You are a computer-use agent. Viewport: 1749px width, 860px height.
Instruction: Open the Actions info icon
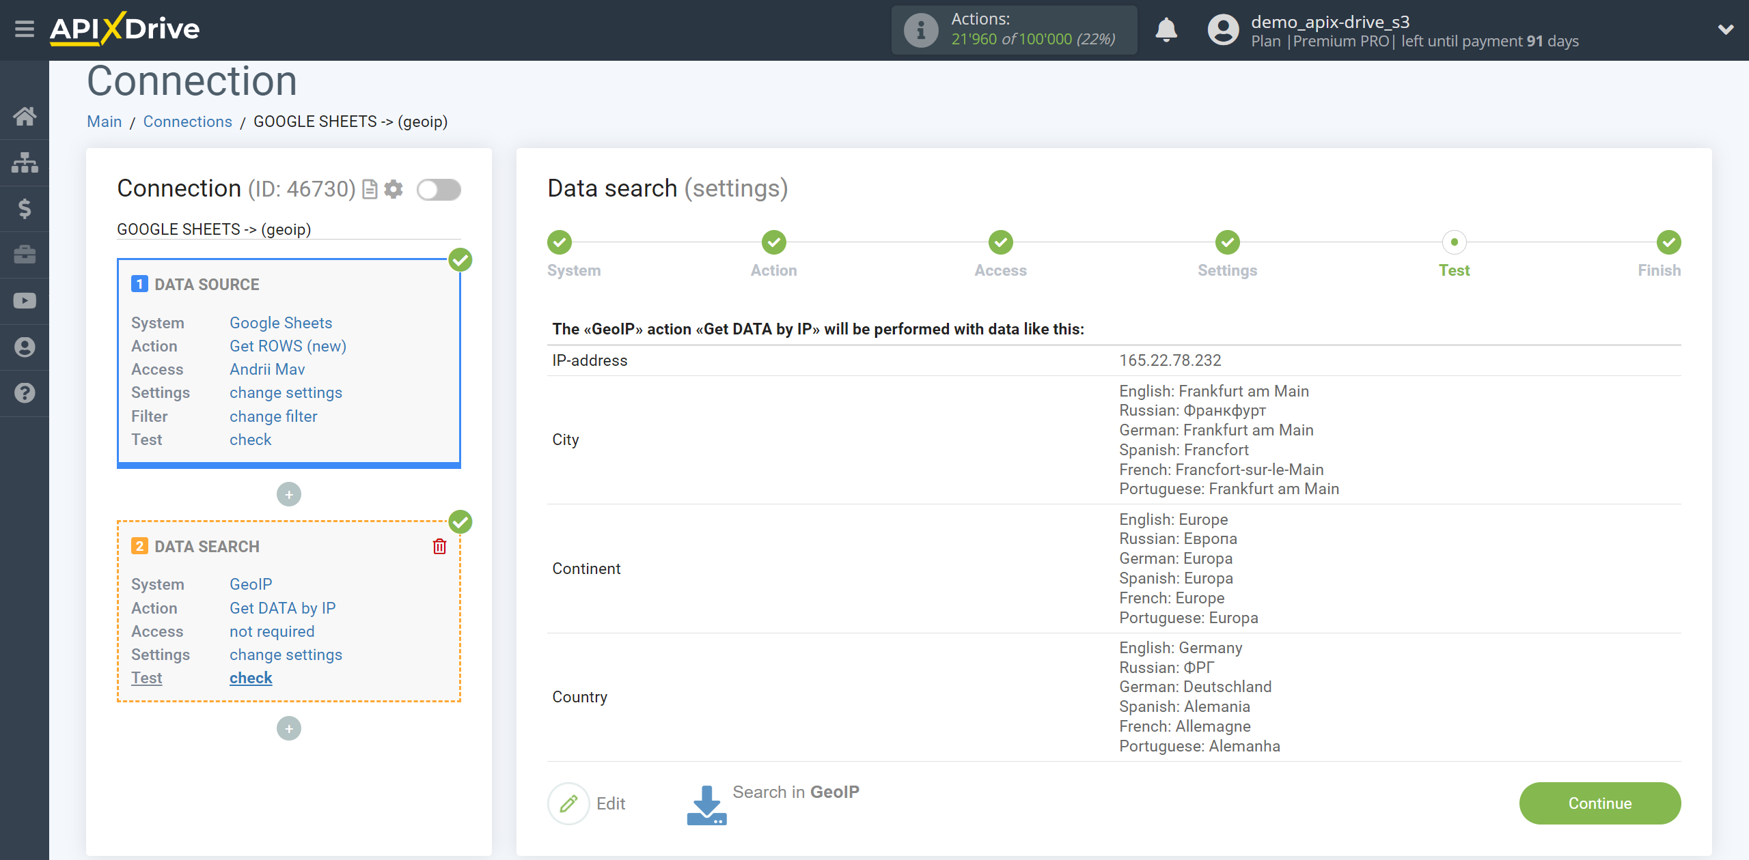coord(920,30)
